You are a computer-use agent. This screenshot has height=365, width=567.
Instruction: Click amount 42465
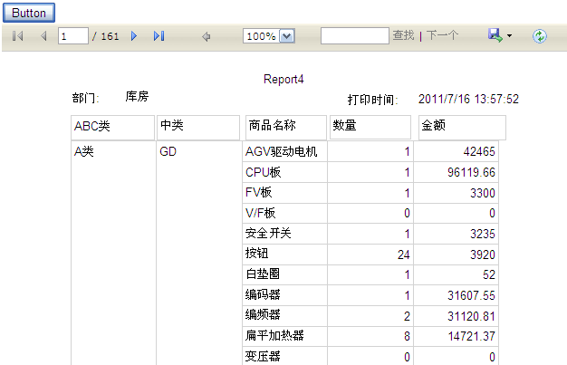[479, 151]
